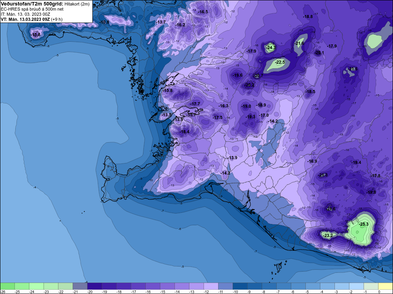Click the -18.8 temperature label
Viewport: 393px width, 294px height.
pos(308,17)
